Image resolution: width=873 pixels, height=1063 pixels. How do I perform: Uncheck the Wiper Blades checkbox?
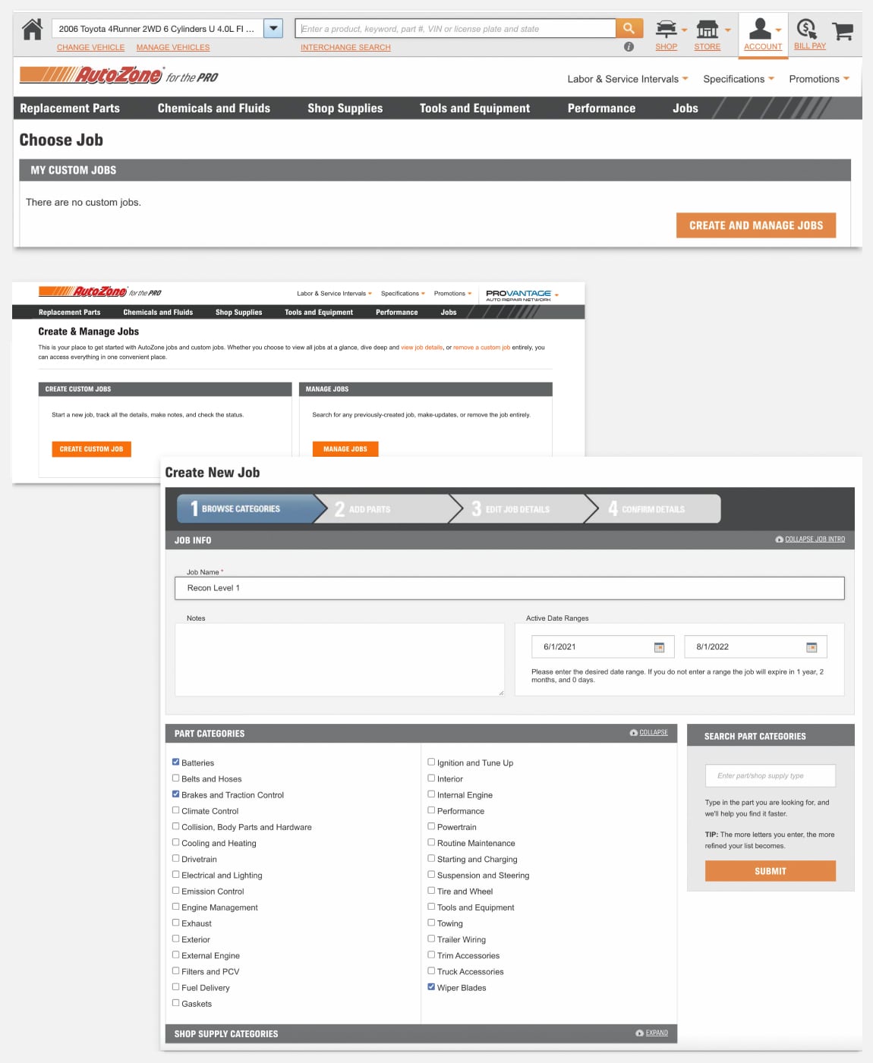tap(431, 987)
